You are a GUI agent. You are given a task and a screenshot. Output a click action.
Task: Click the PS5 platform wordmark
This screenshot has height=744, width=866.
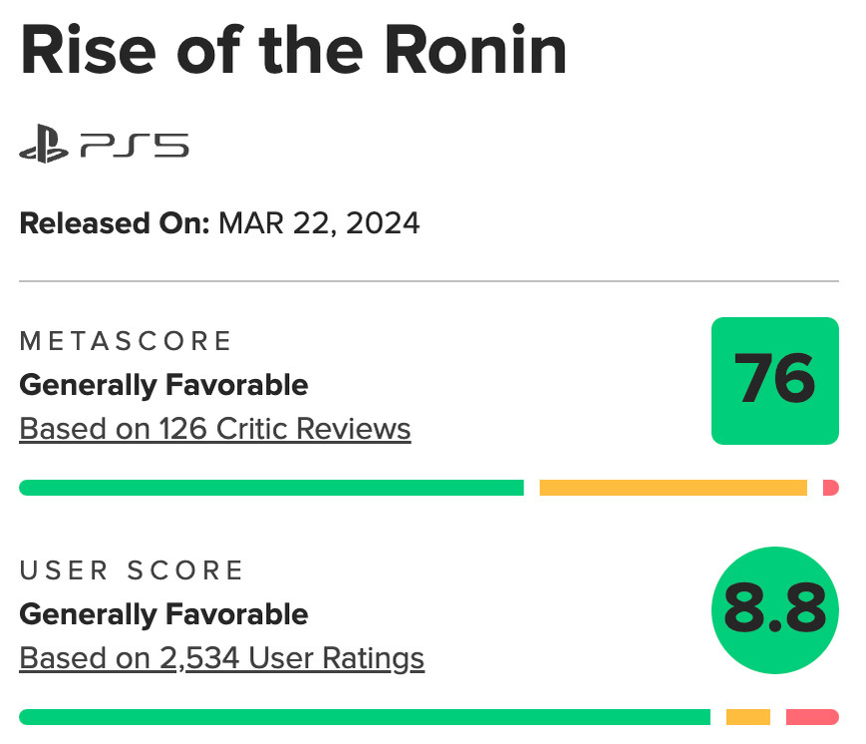[135, 148]
